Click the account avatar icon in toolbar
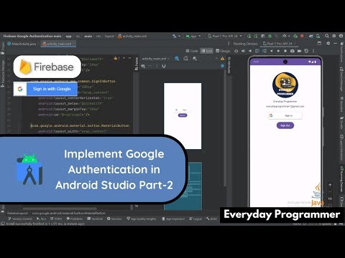This screenshot has height=258, width=345. tap(341, 36)
